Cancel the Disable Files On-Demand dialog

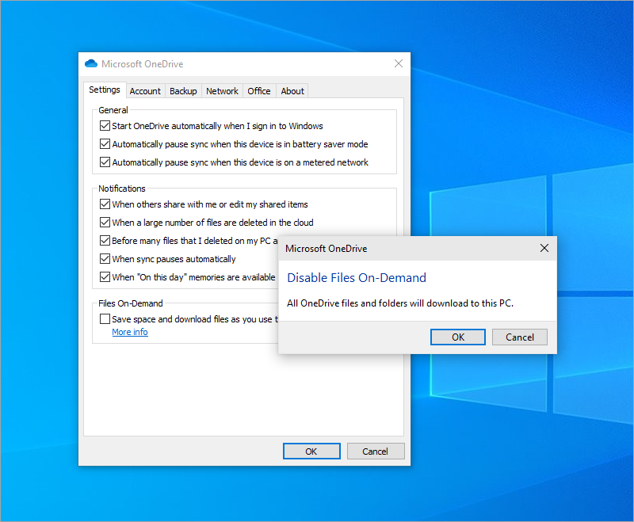(x=520, y=337)
